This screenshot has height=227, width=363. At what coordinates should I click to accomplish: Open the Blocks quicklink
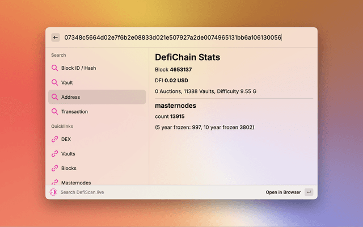[96, 169]
